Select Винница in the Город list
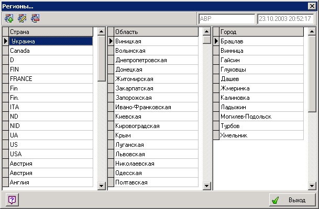The height and width of the screenshot is (209, 319). pyautogui.click(x=260, y=51)
